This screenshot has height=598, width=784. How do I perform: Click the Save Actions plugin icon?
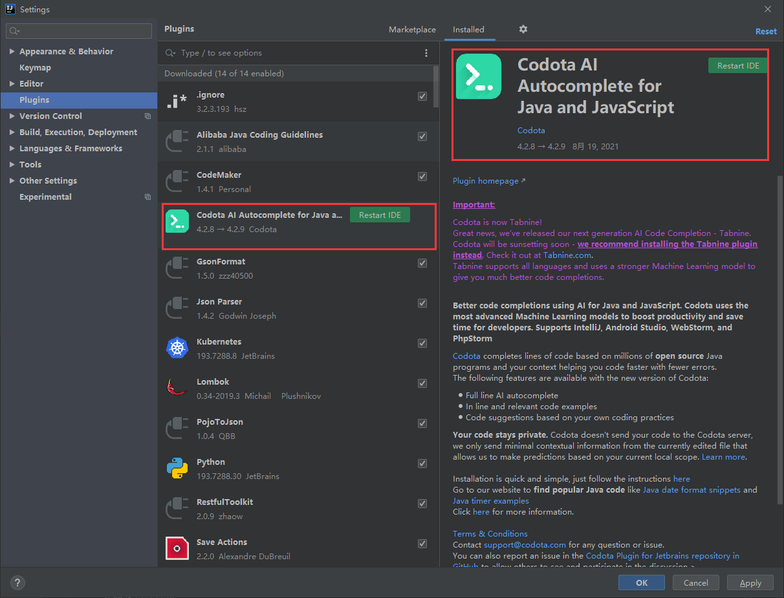tap(177, 548)
